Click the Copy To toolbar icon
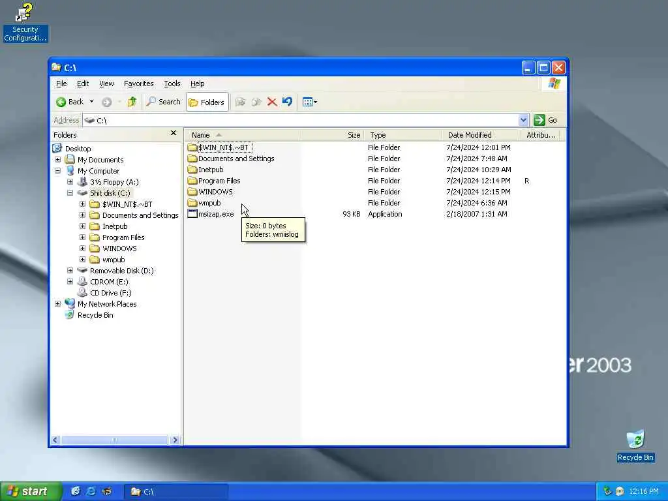This screenshot has width=668, height=501. click(x=256, y=102)
